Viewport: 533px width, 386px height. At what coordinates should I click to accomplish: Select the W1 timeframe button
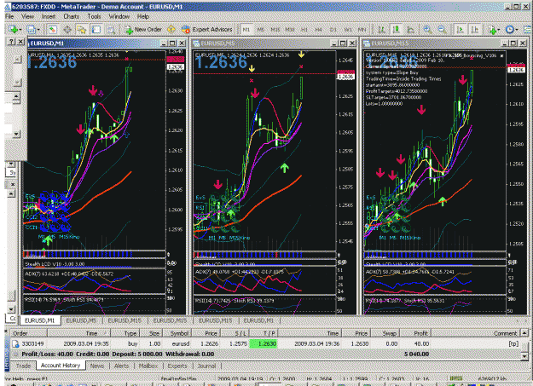(348, 30)
